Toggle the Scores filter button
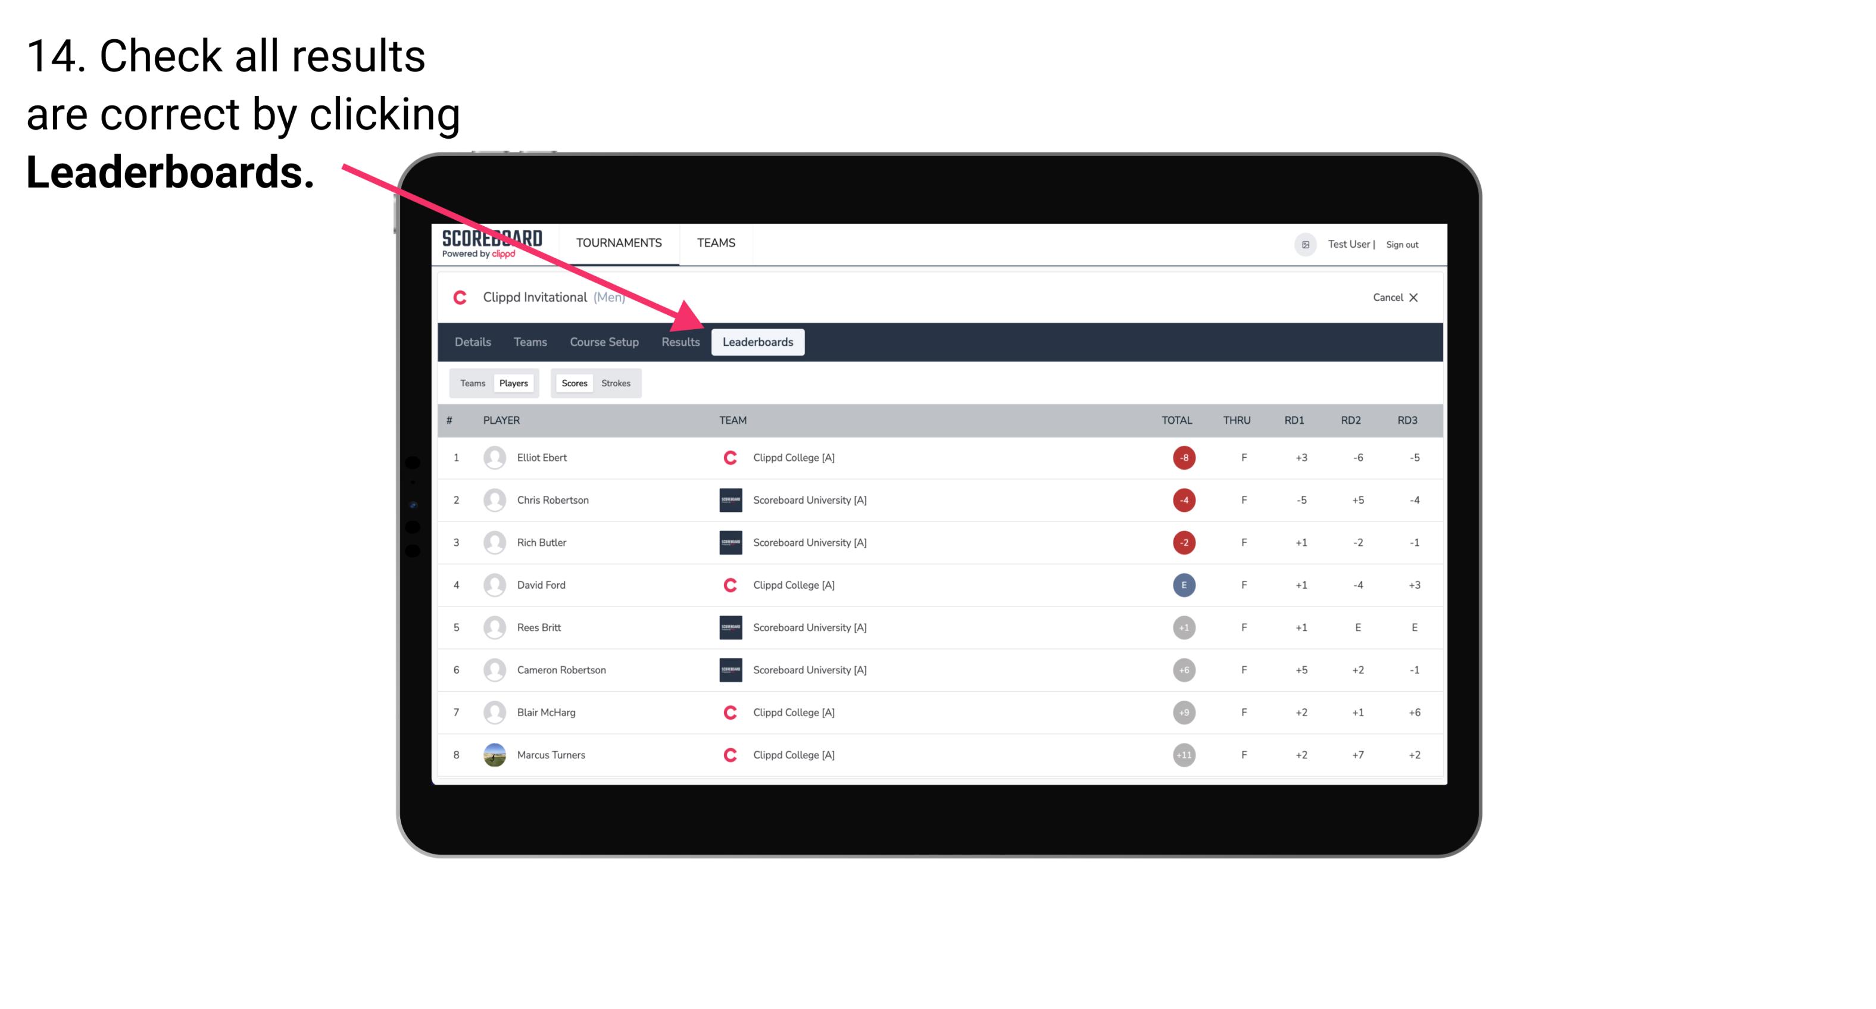 coord(573,382)
